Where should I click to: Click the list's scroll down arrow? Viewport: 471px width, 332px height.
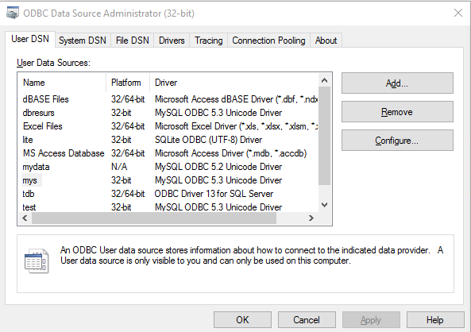324,205
